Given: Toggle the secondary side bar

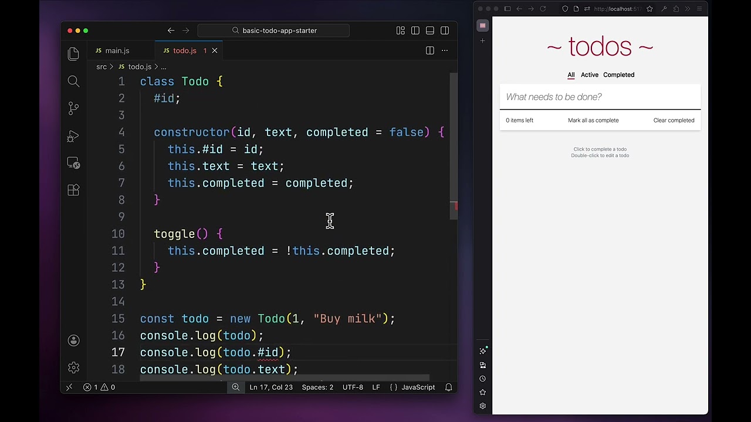Looking at the screenshot, I should [x=445, y=30].
